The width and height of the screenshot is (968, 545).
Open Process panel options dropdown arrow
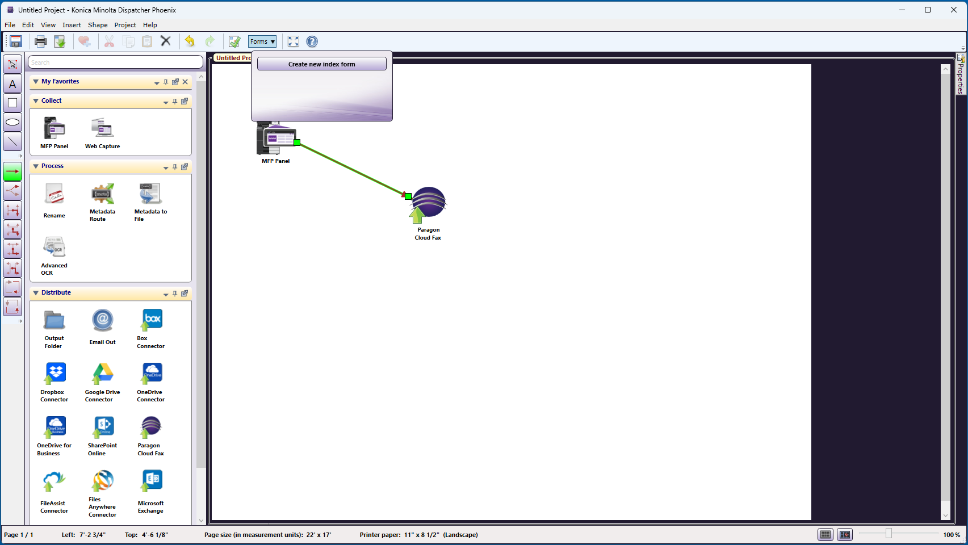click(166, 167)
